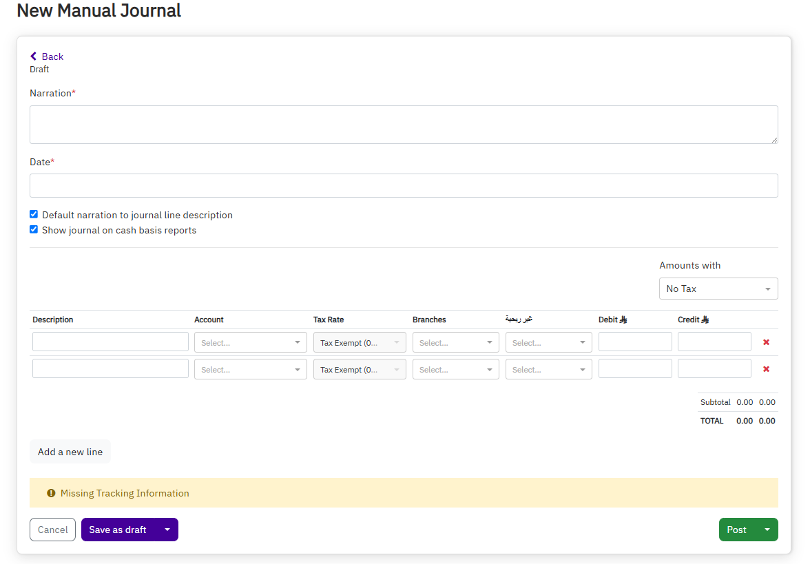Open the Branches selector on second line

(455, 368)
